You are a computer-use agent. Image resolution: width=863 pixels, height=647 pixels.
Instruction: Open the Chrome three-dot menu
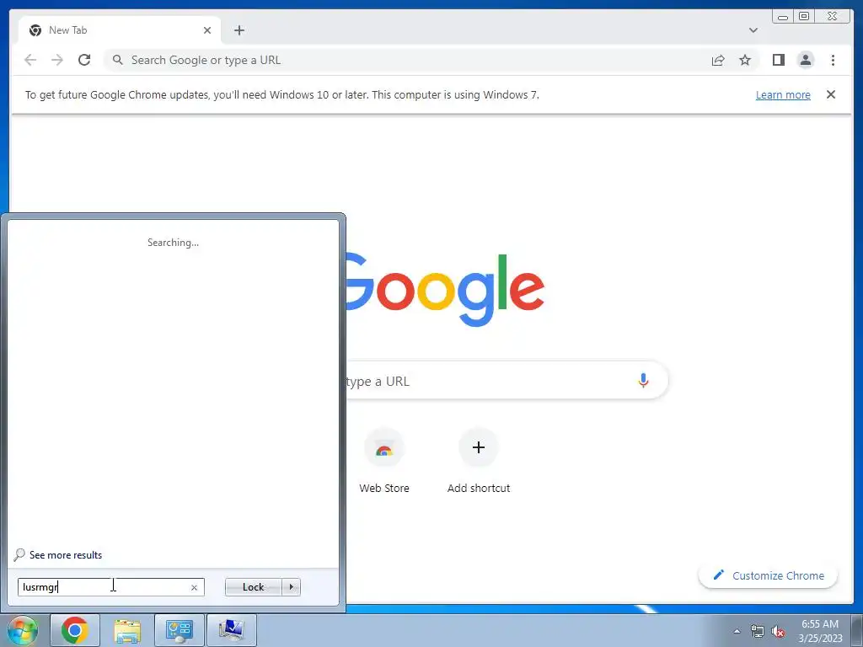833,60
